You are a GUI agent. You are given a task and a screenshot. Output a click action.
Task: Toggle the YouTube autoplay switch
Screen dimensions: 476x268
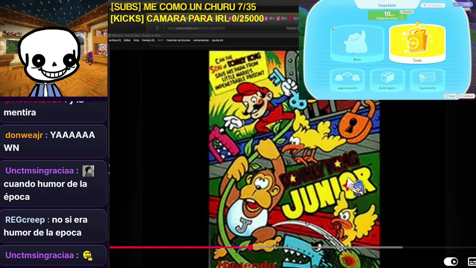(451, 262)
